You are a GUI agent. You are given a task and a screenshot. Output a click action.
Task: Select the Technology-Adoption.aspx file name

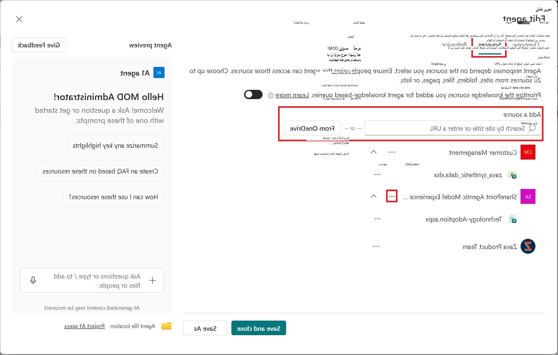(x=464, y=219)
